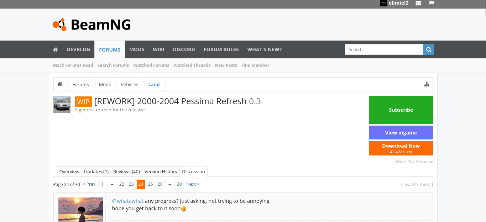Open the elimiel2 user avatar

point(383,3)
